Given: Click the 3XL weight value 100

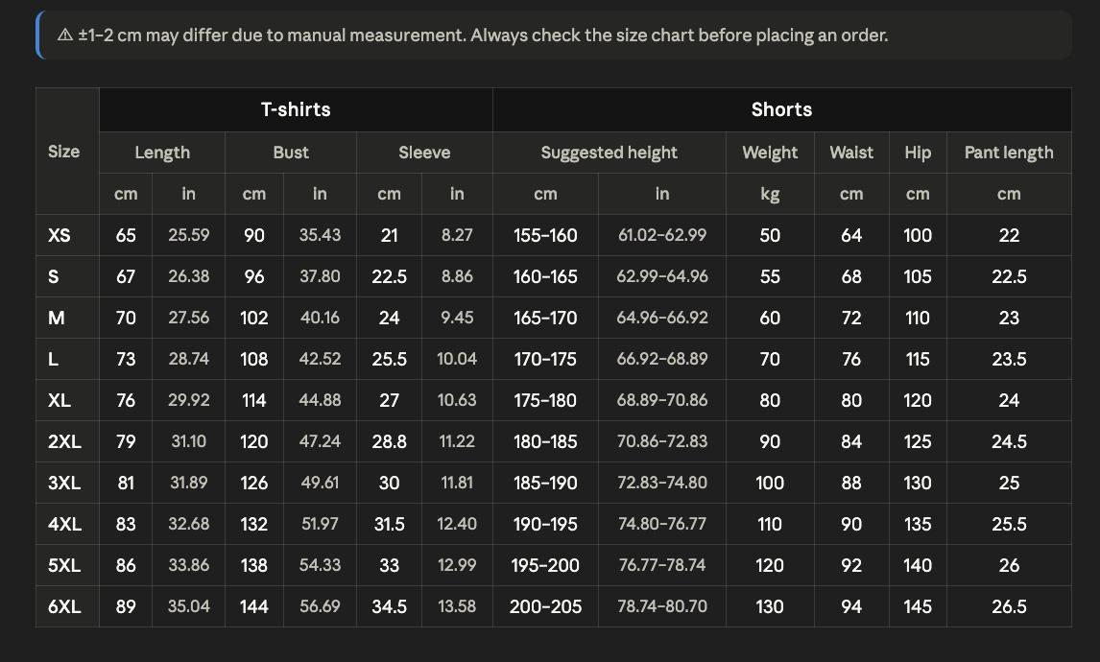Looking at the screenshot, I should coord(770,484).
